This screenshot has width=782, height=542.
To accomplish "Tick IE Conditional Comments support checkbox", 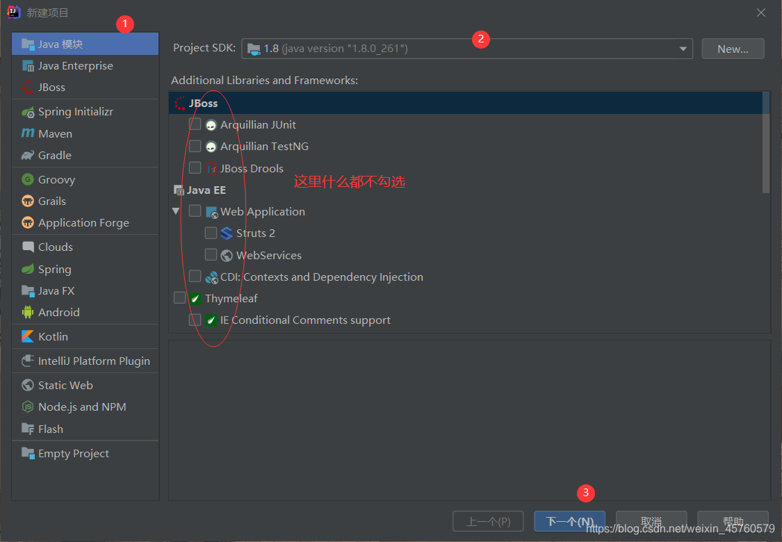I will click(195, 320).
